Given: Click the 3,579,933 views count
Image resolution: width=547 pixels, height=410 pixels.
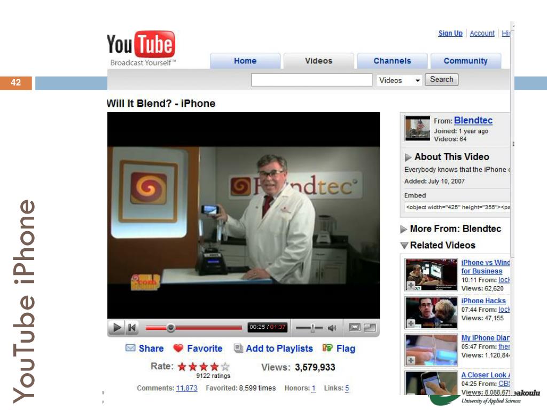Looking at the screenshot, I should (315, 367).
